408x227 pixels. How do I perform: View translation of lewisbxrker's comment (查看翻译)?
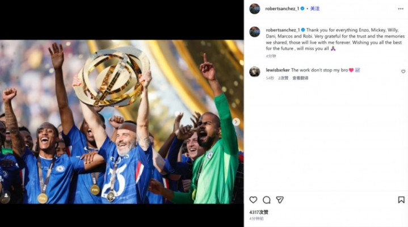click(x=300, y=78)
